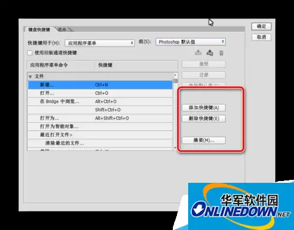
Task: Click the create new set icon
Action: pyautogui.click(x=210, y=52)
